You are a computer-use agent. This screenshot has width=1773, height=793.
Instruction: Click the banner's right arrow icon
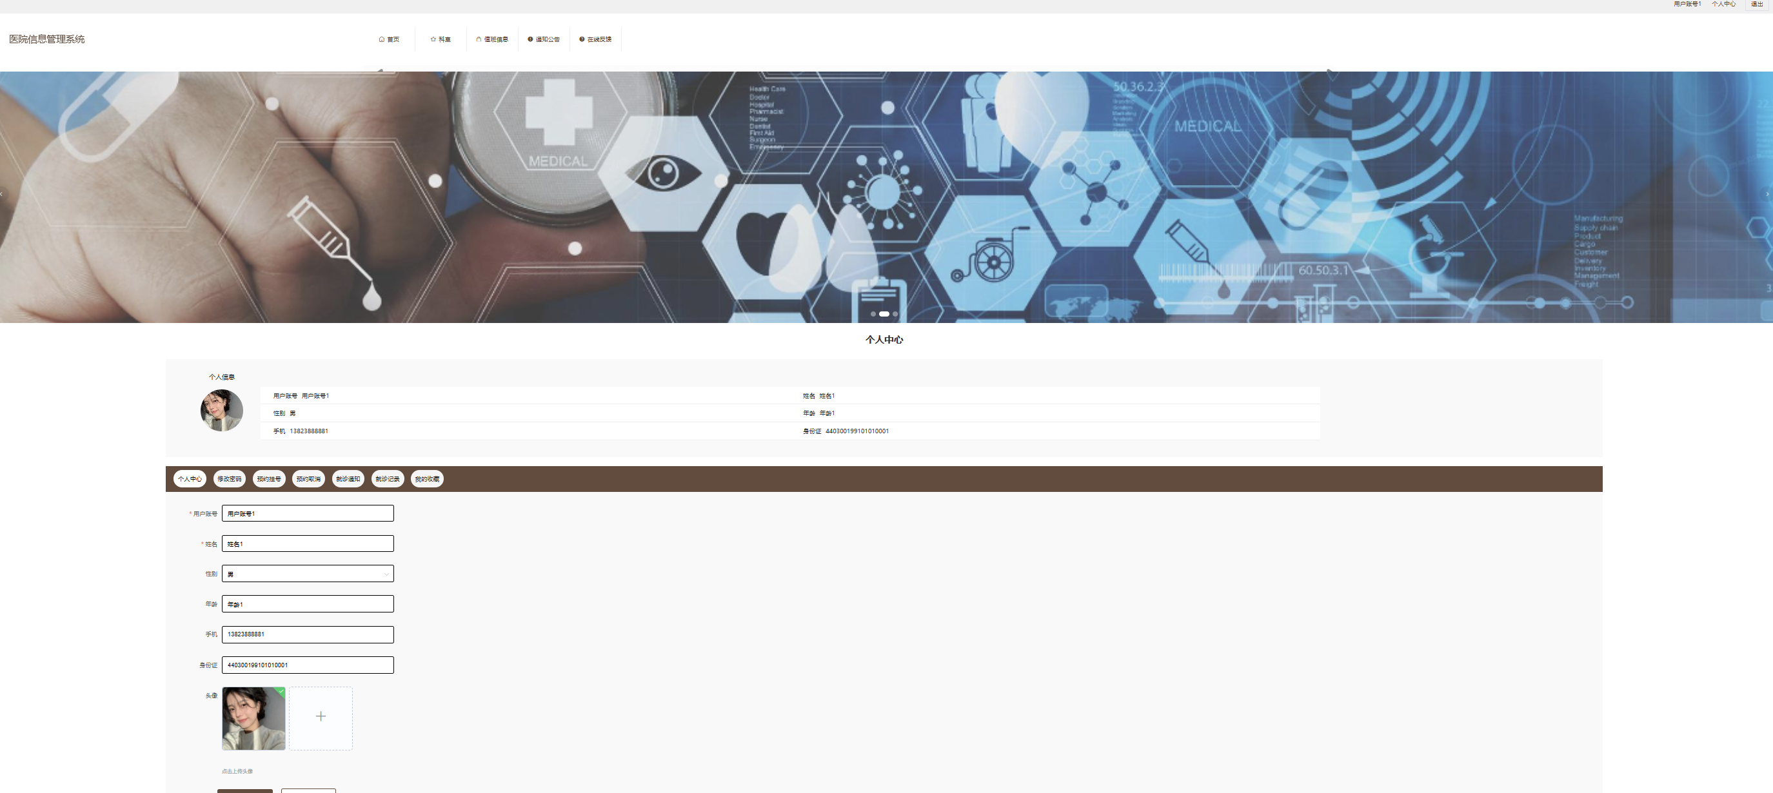pos(1766,195)
